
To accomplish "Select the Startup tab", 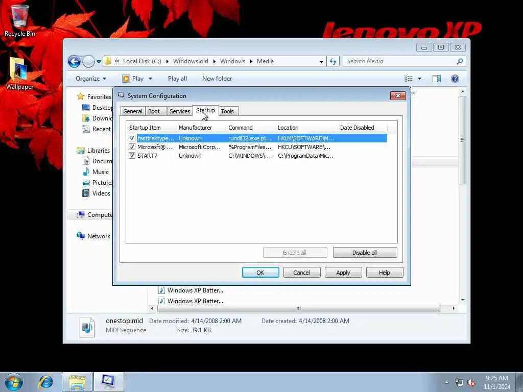I will (x=205, y=110).
